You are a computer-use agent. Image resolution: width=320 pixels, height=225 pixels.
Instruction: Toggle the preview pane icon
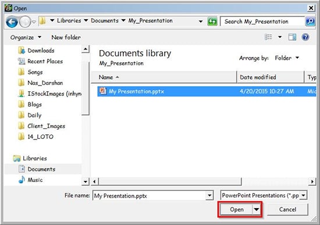tap(292, 37)
